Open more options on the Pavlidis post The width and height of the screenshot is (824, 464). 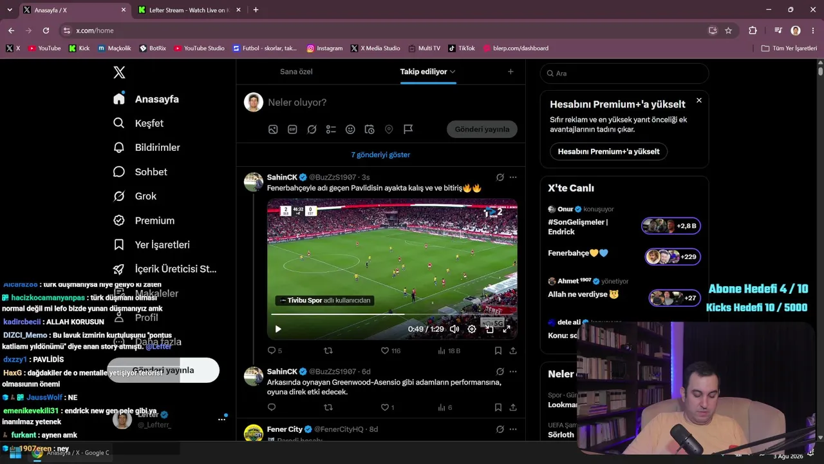tap(513, 177)
